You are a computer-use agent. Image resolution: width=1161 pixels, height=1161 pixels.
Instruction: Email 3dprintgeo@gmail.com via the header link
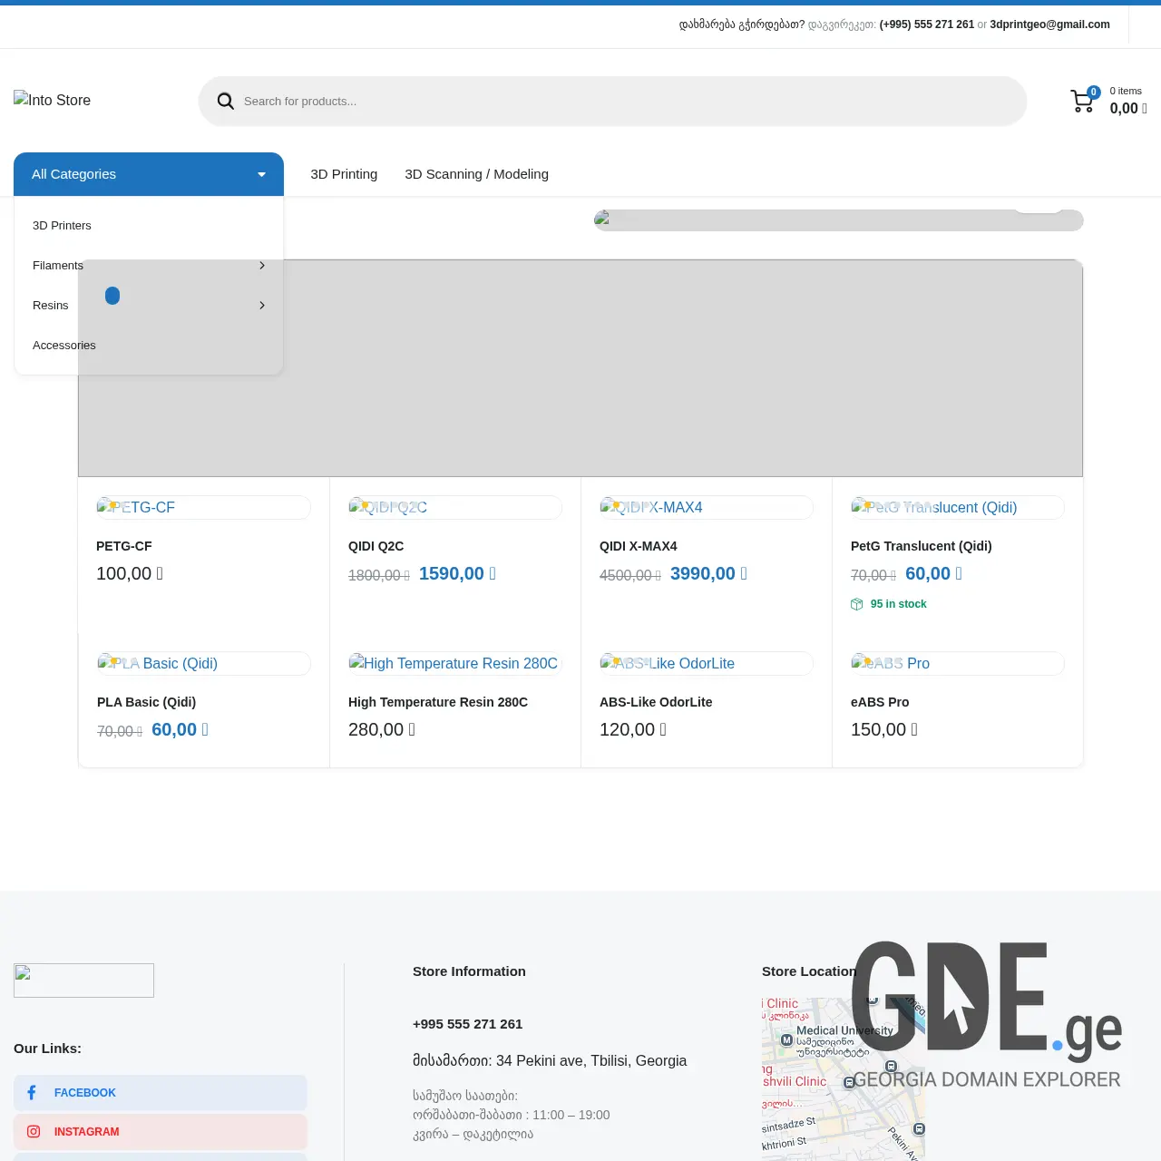pyautogui.click(x=1049, y=24)
